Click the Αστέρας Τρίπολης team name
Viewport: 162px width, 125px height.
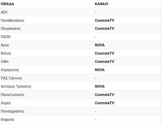coord(16,86)
